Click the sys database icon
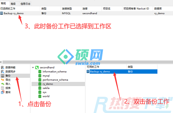Image resolution: width=173 pixels, height=113 pixels. tap(40, 92)
